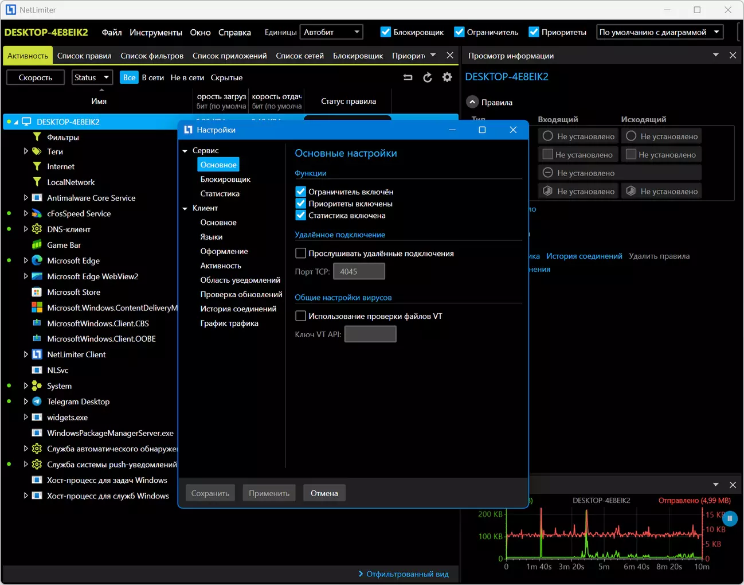This screenshot has height=585, width=744.
Task: Open activity settings gear icon
Action: (447, 77)
